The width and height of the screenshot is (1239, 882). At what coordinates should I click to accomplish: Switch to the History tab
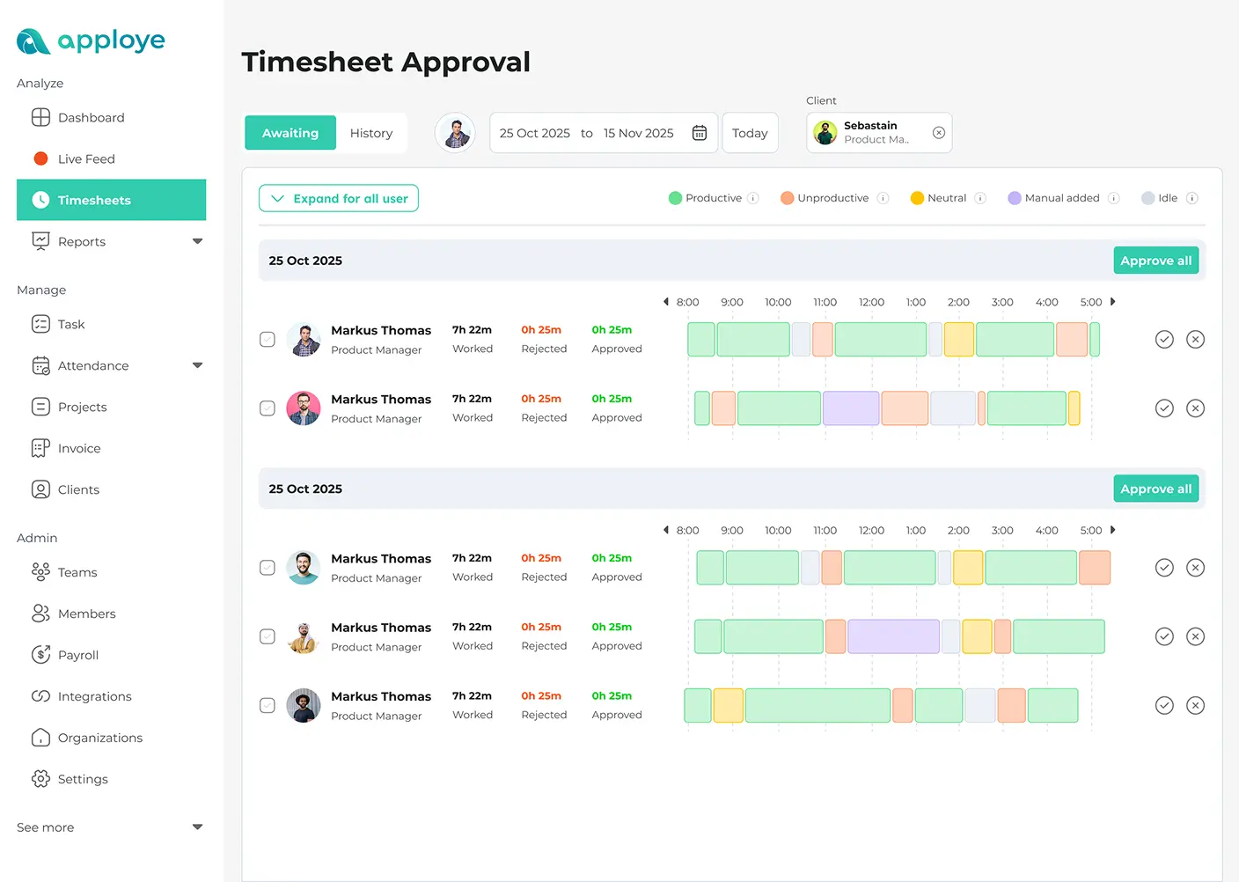(371, 132)
